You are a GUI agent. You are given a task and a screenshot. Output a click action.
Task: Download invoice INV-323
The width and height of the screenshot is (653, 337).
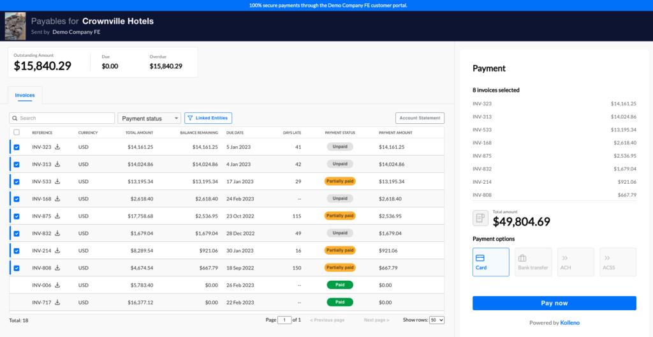coord(57,147)
